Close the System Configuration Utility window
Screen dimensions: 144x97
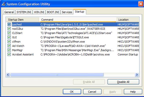click(x=141, y=4)
